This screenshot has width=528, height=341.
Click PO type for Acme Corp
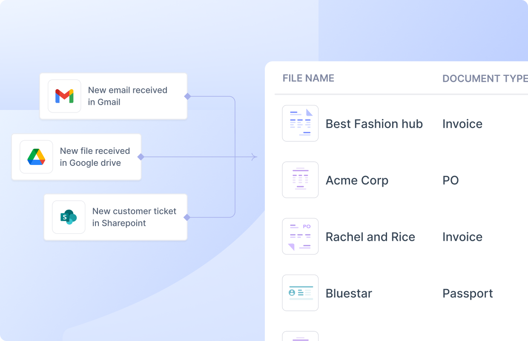451,180
